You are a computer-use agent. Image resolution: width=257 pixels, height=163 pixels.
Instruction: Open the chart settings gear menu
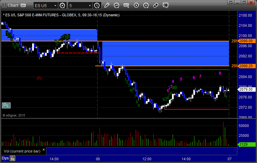[x=62, y=5]
